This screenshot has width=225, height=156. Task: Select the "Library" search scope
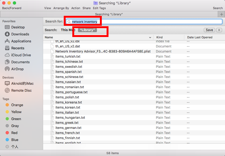pos(87,30)
